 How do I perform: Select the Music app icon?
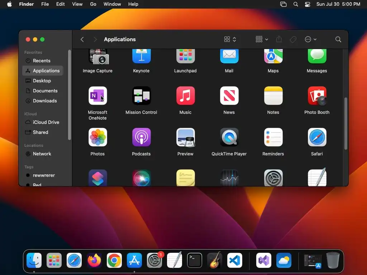(x=185, y=96)
